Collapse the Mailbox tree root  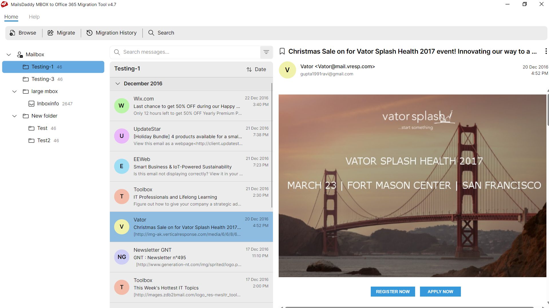click(x=9, y=55)
